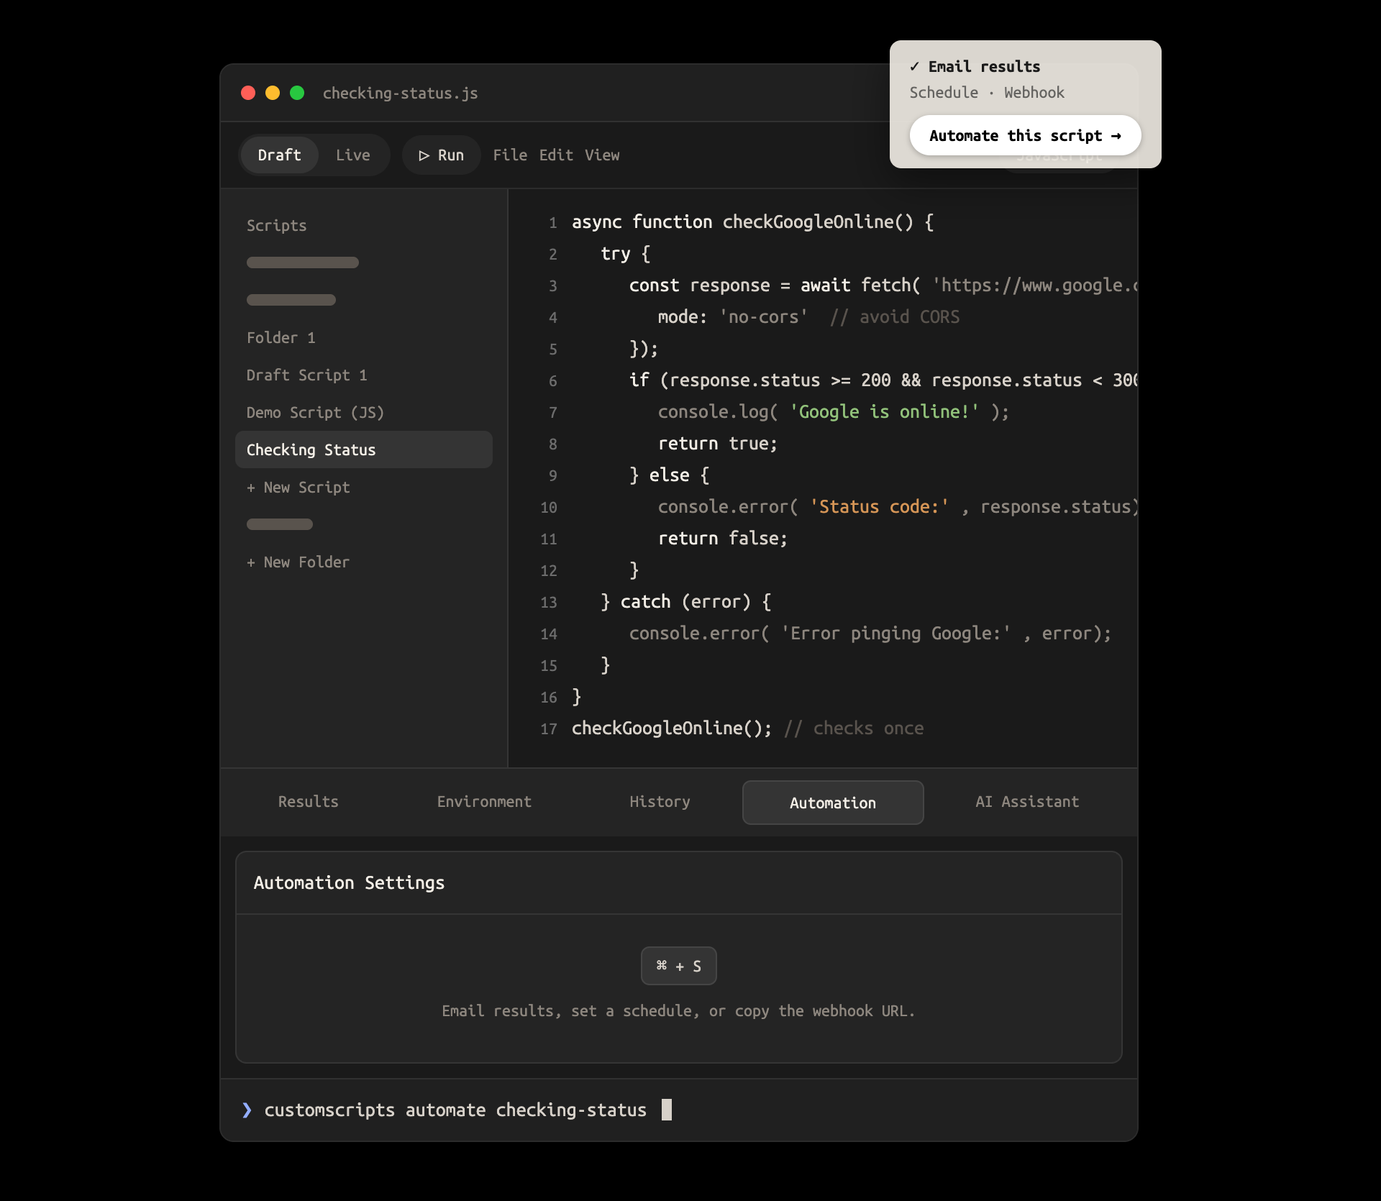Click Automate this script button

coord(1025,135)
